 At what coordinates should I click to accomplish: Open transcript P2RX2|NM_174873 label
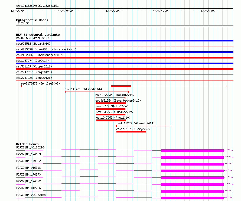coord(28,174)
